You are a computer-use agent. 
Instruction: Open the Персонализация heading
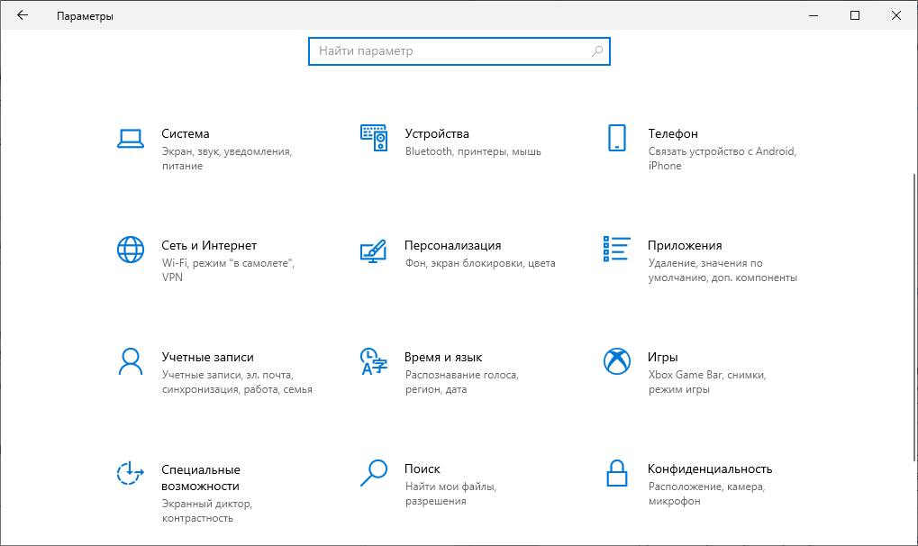[x=452, y=245]
